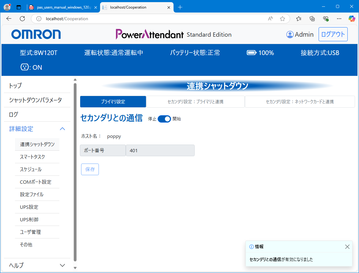Switch to セカンダリ設定：プライマリと連携 tab

point(196,102)
